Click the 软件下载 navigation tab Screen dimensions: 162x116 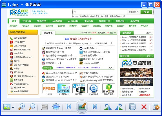pyautogui.click(x=27, y=21)
